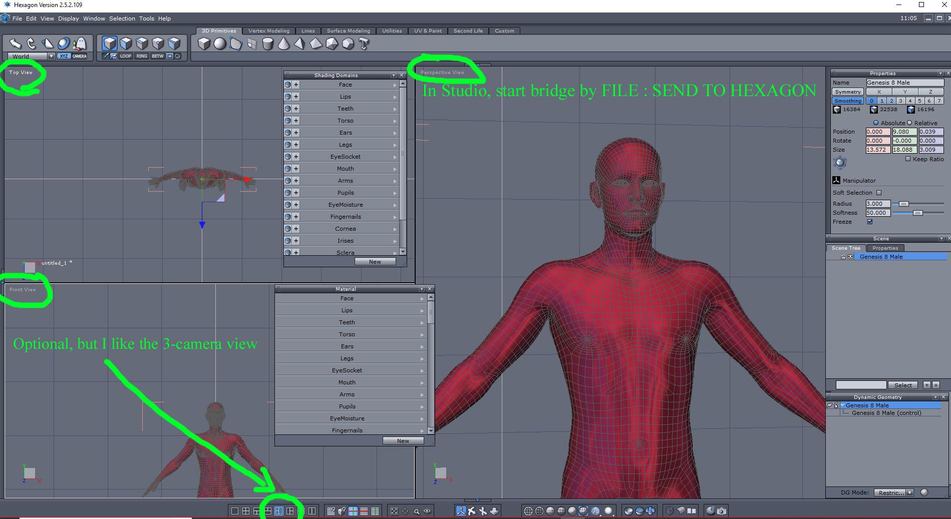The height and width of the screenshot is (519, 951).
Task: Create a cone primitive
Action: click(x=283, y=44)
